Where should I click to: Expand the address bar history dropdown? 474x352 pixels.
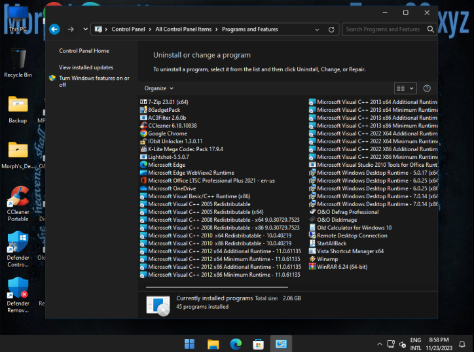[x=317, y=29]
